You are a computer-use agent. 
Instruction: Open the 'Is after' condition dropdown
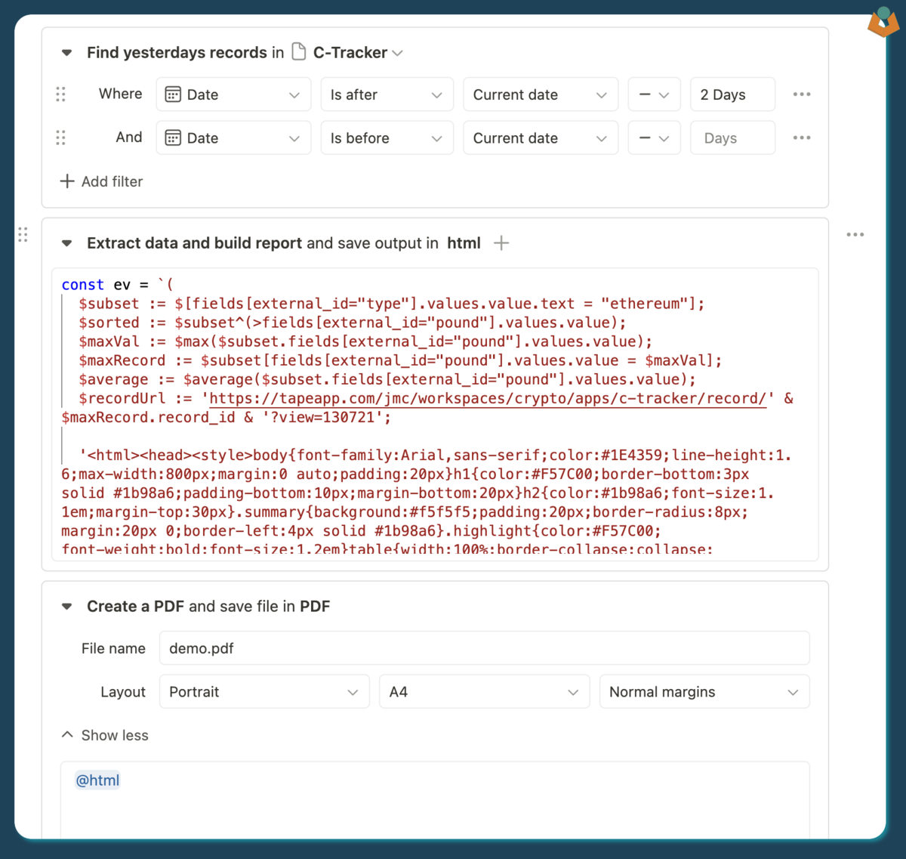click(x=386, y=95)
